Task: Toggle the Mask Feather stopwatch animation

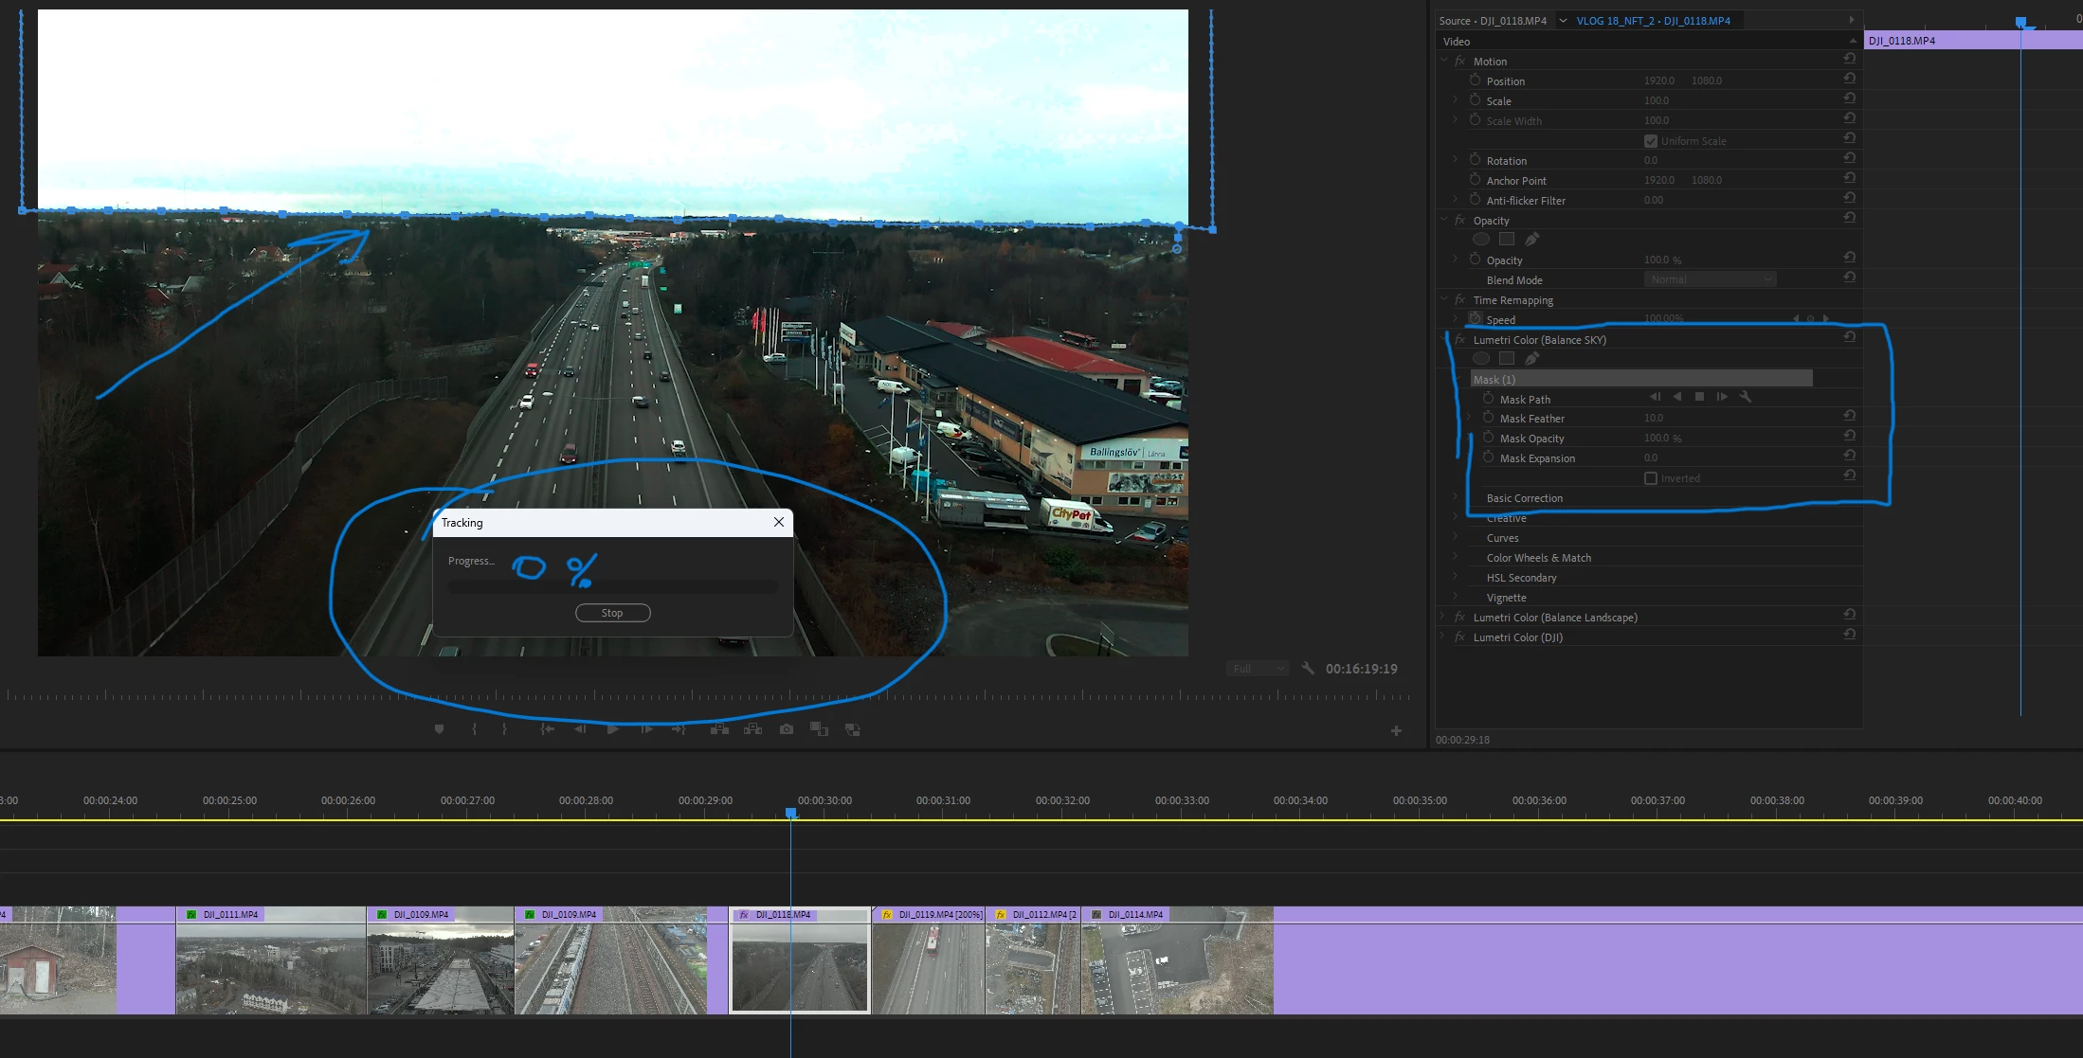Action: 1488,418
